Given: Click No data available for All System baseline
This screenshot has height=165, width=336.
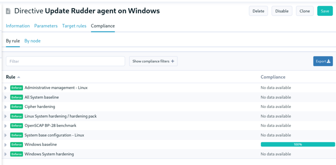Looking at the screenshot, I should [x=276, y=97].
